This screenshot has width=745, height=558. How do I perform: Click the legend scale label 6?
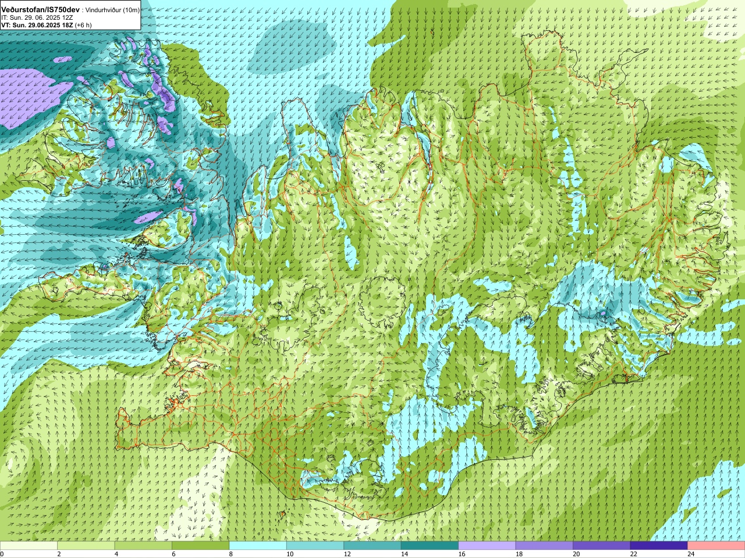click(173, 554)
